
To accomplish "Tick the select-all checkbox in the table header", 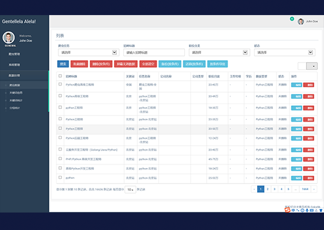I will 60,76.
